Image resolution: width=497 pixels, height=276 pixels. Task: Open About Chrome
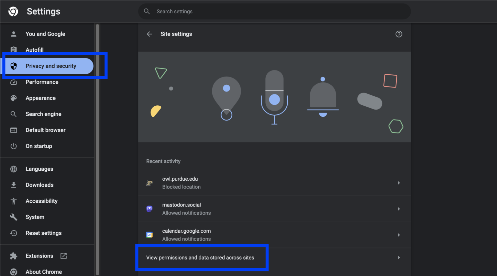47,272
